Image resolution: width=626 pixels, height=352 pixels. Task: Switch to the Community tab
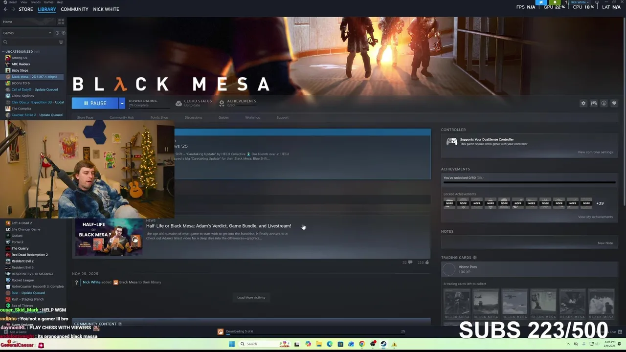(74, 9)
